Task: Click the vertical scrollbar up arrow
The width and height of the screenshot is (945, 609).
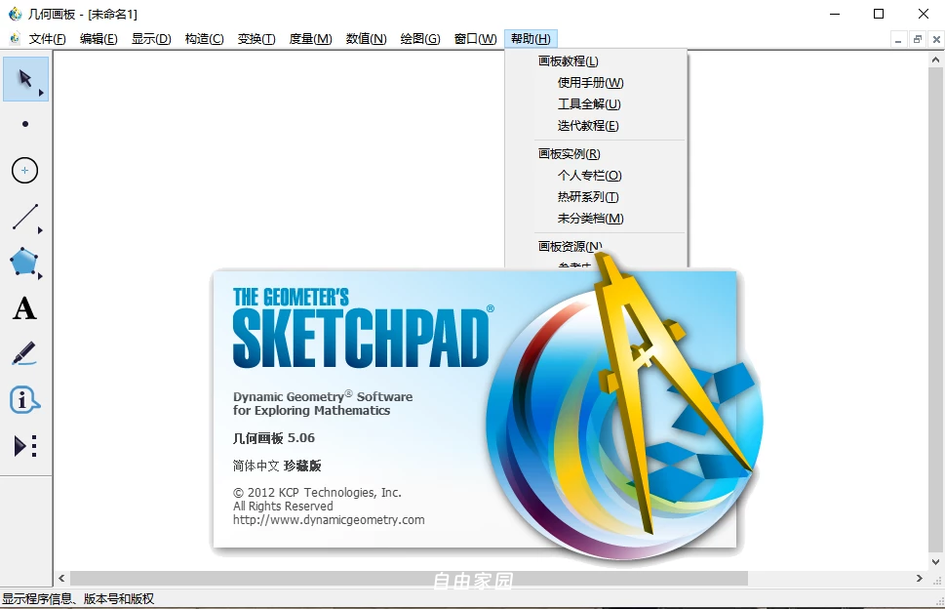Action: point(934,59)
